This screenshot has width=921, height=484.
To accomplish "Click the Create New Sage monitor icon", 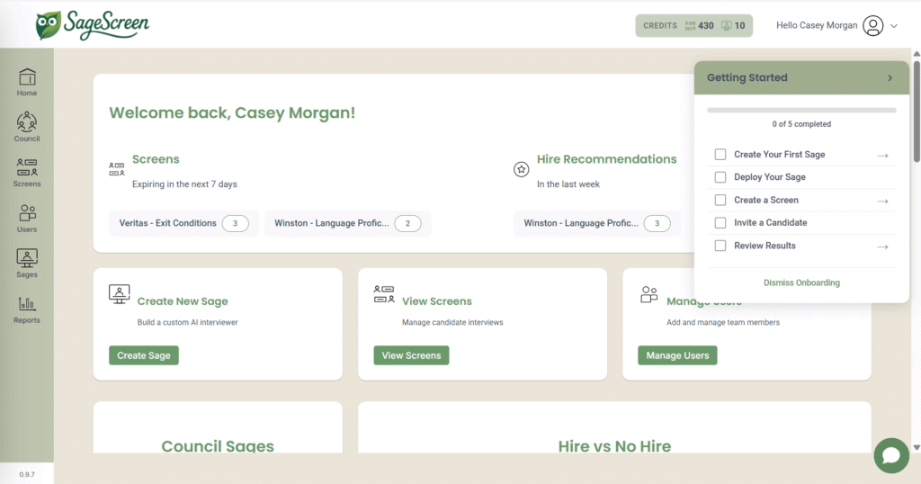I will coord(120,294).
